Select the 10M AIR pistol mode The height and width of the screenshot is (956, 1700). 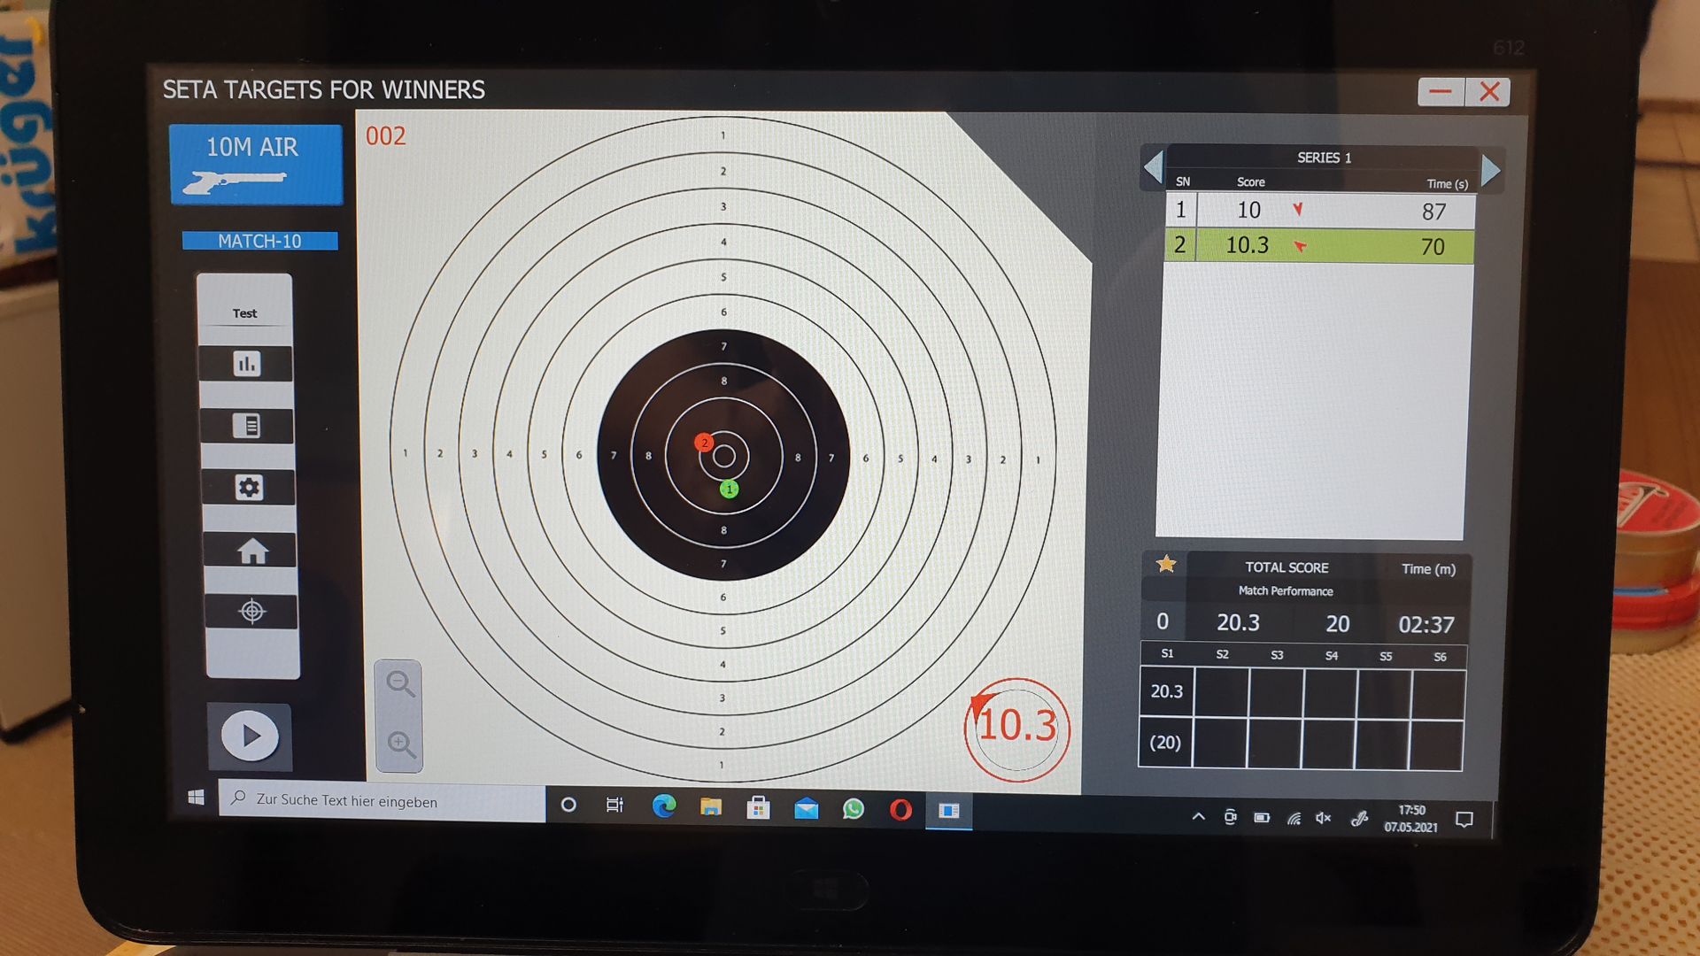pyautogui.click(x=256, y=165)
